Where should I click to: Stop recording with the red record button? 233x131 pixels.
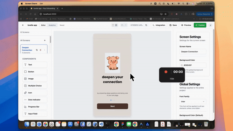(166, 72)
